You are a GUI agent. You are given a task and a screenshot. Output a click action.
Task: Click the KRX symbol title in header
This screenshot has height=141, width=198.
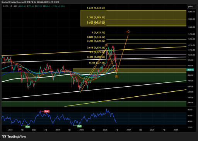pos(10,6)
